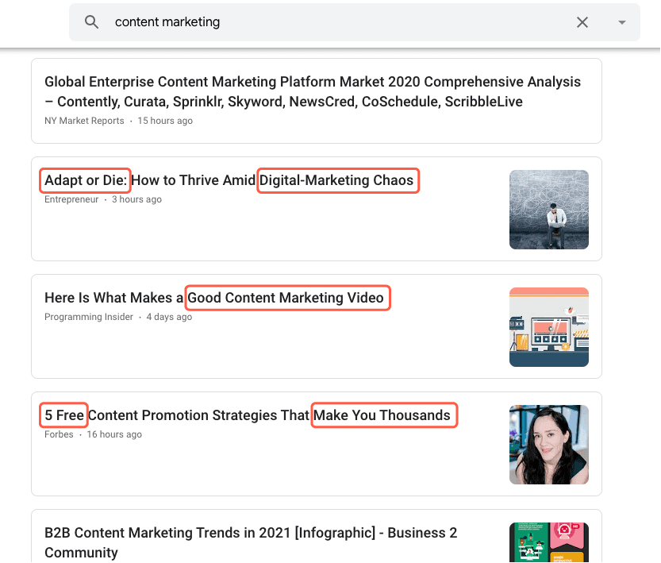Click the NY Market Reports source label
Viewport: 661px width, 563px height.
[84, 121]
